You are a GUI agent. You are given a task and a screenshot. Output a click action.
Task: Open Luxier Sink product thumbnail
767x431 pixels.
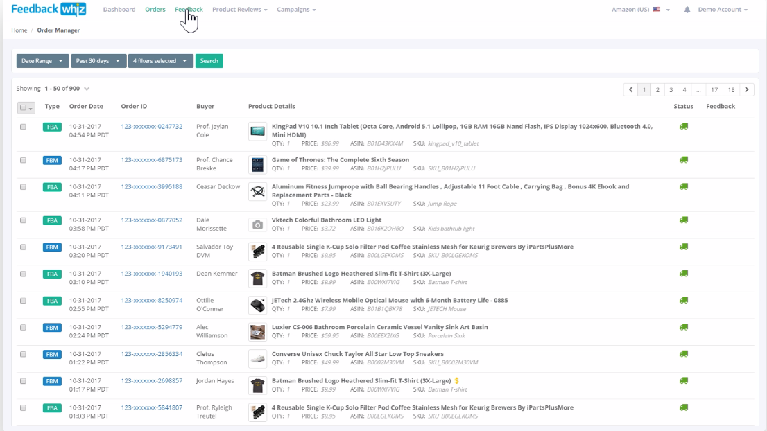257,333
